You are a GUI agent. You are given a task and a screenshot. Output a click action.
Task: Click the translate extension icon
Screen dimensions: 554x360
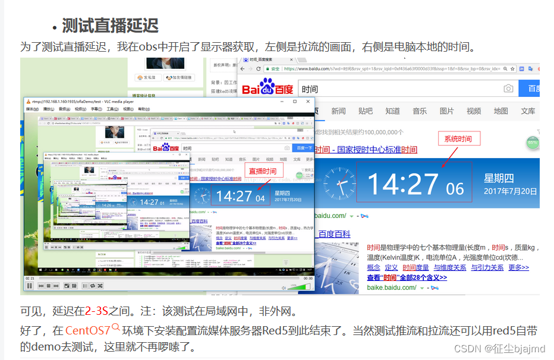point(530,69)
